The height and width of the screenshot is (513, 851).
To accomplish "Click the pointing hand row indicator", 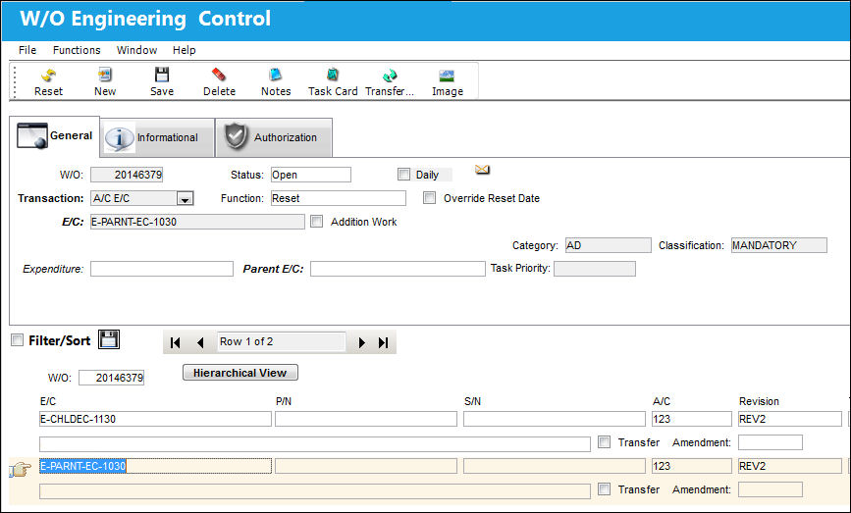I will click(x=20, y=469).
